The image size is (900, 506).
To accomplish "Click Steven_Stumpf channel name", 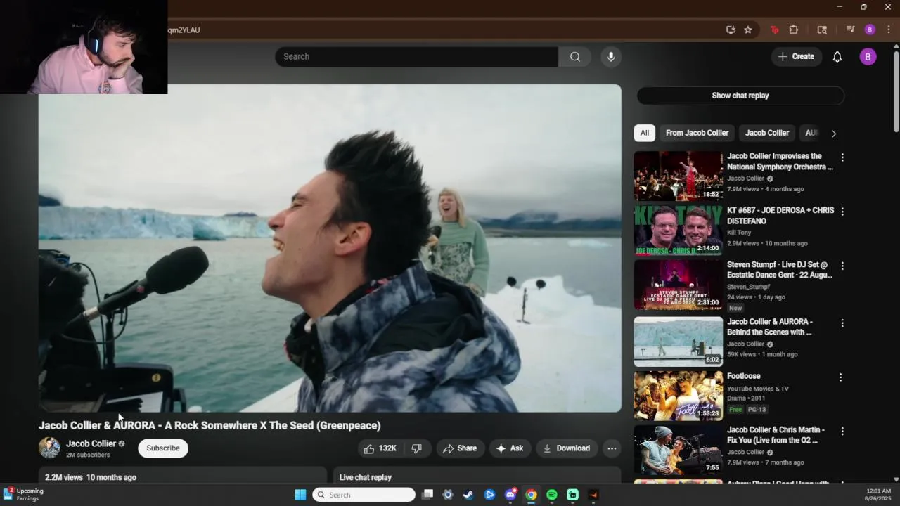I will pyautogui.click(x=748, y=287).
